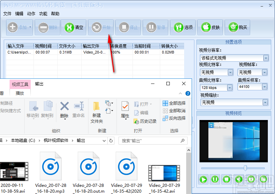
Task: Stop the video preview playback
Action: click(x=226, y=179)
